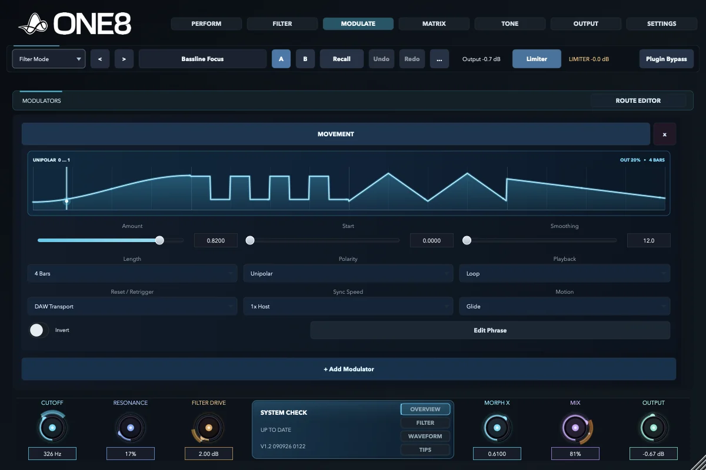Viewport: 706px width, 470px height.
Task: Click the + Add Modulator button
Action: click(349, 369)
